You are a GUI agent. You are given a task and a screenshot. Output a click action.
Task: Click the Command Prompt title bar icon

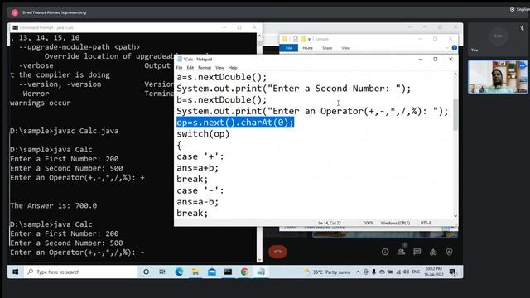[15, 27]
